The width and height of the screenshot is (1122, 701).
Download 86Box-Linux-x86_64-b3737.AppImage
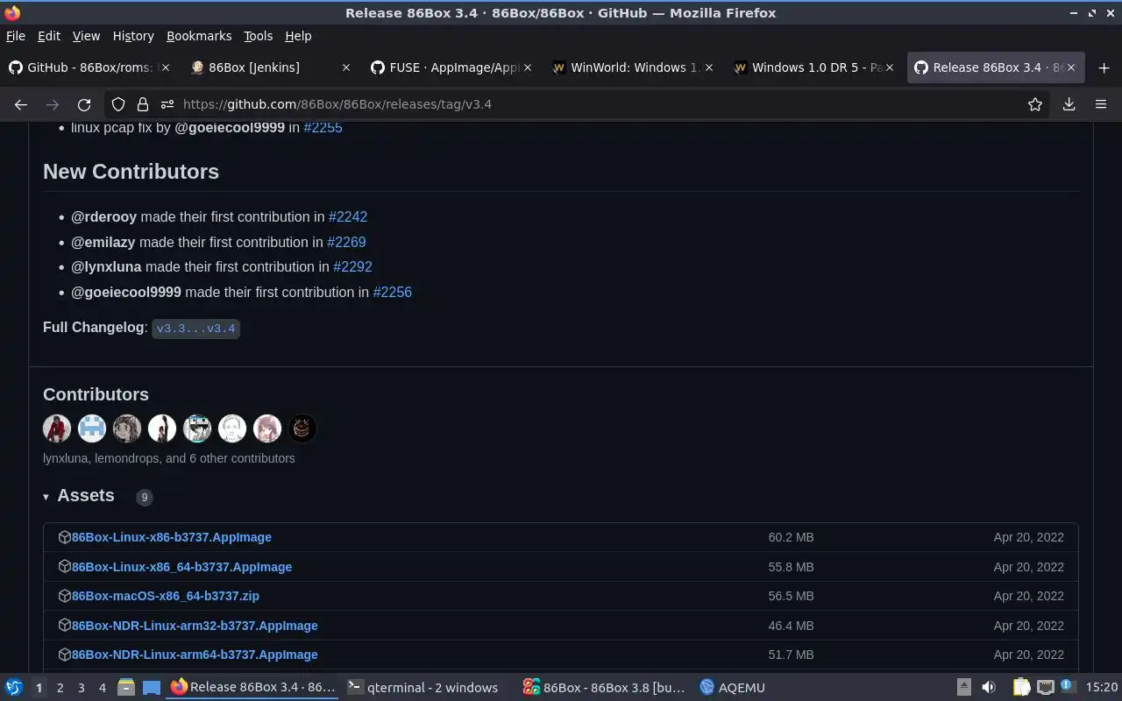(181, 567)
